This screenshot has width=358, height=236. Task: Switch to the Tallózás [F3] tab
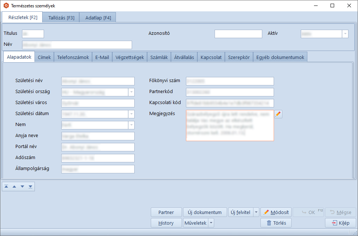[61, 18]
